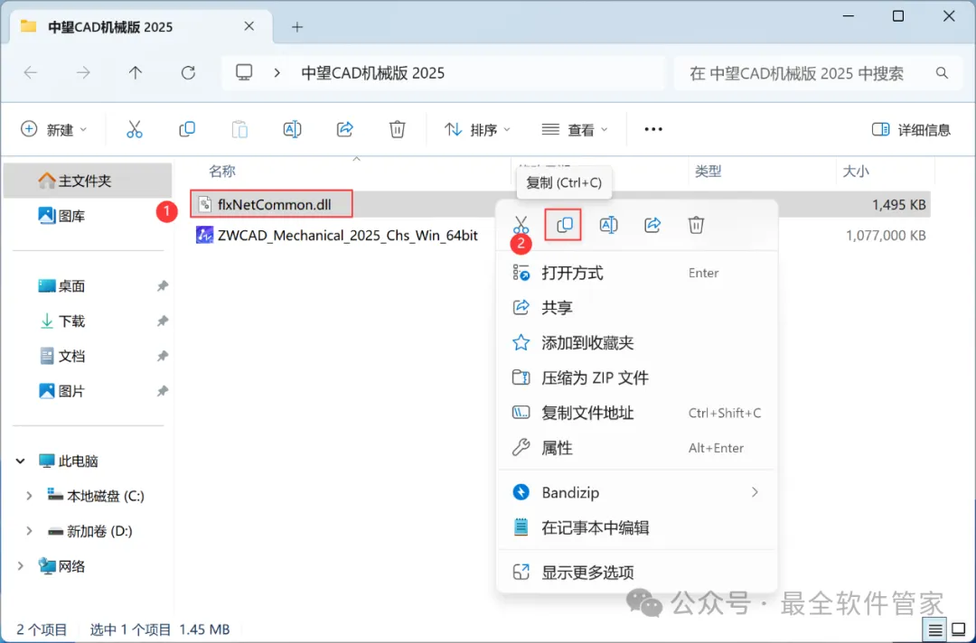Open the three-dot more options menu
The height and width of the screenshot is (643, 976).
[653, 129]
